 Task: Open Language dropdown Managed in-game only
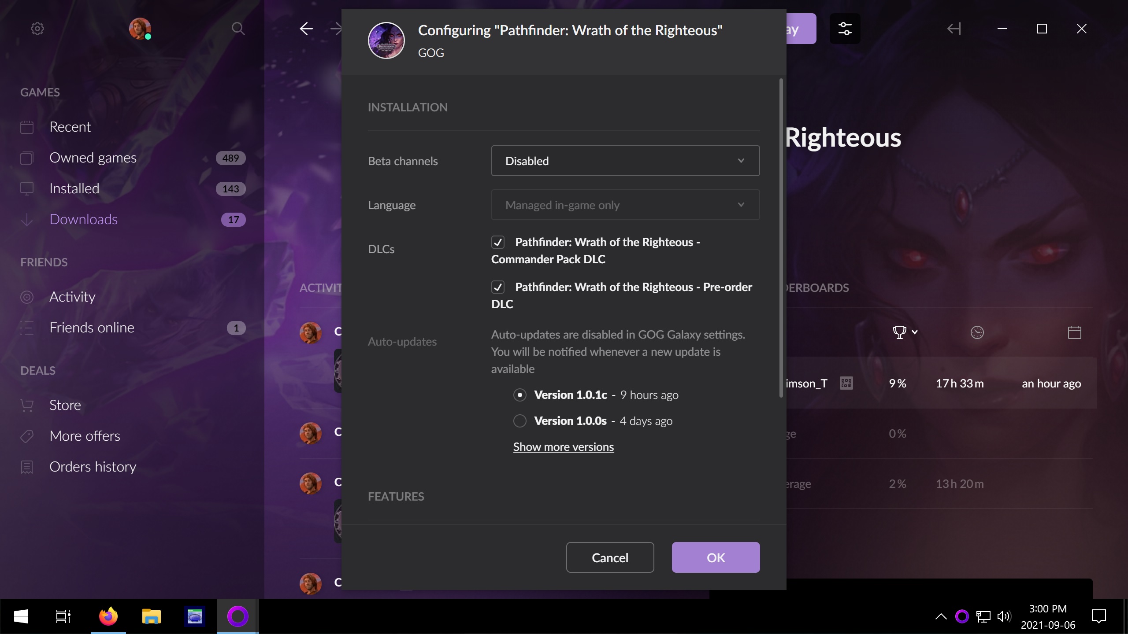(625, 205)
